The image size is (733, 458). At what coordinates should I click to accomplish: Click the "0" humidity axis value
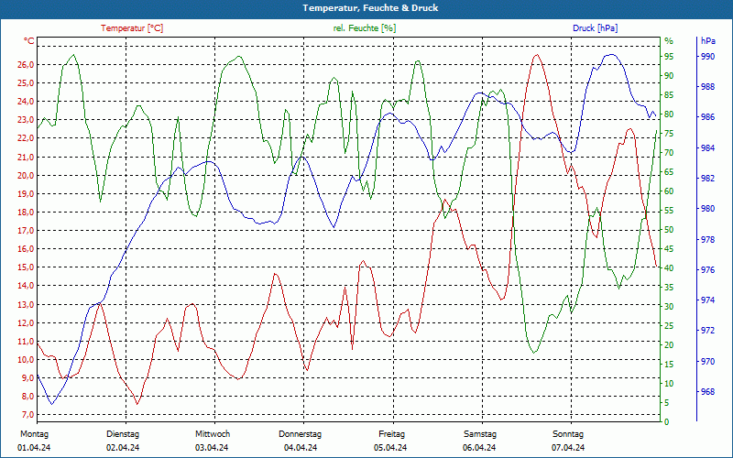667,422
